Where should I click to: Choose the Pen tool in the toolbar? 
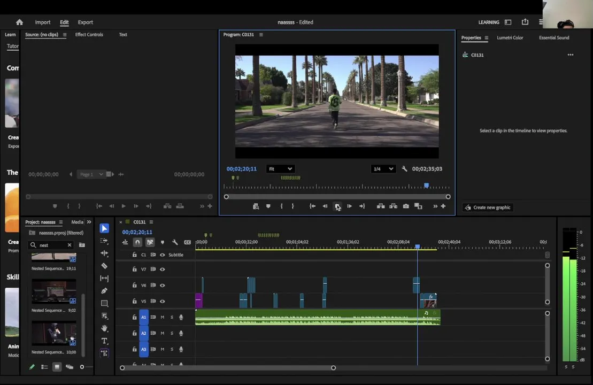click(104, 291)
